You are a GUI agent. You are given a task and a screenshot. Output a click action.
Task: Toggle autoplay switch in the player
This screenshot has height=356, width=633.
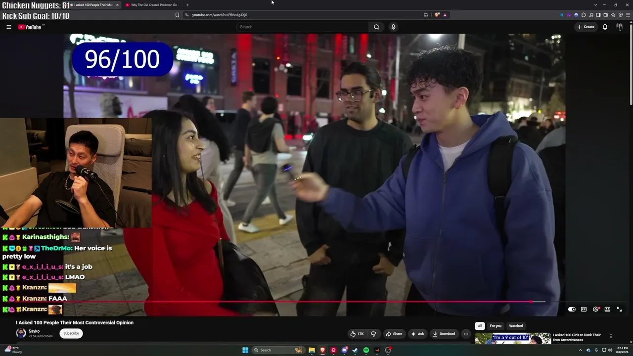point(572,309)
